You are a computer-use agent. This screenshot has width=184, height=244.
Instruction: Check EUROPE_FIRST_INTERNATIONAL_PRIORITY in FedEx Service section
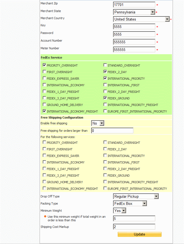pos(105,111)
